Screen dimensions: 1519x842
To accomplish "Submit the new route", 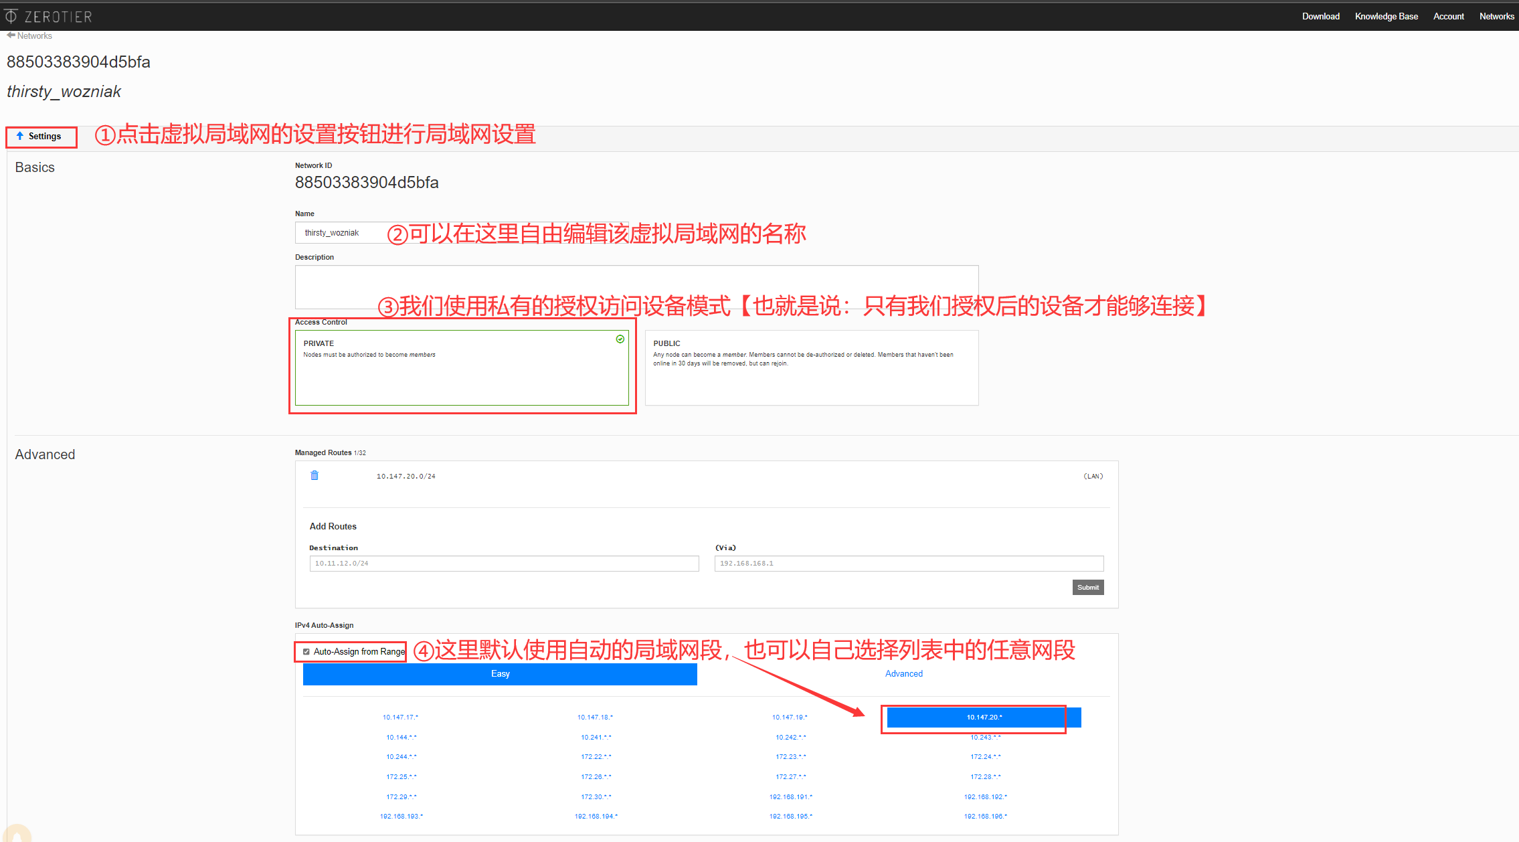I will tap(1087, 587).
